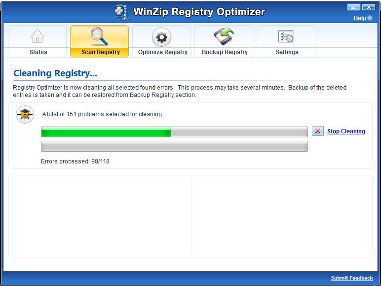This screenshot has height=286, width=381.
Task: Expand the Help dropdown arrow
Action: point(370,18)
